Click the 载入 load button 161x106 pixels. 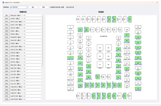tap(33, 7)
